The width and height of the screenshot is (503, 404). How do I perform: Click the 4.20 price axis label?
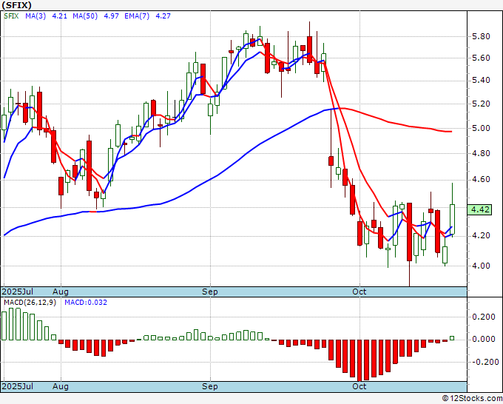(x=481, y=236)
